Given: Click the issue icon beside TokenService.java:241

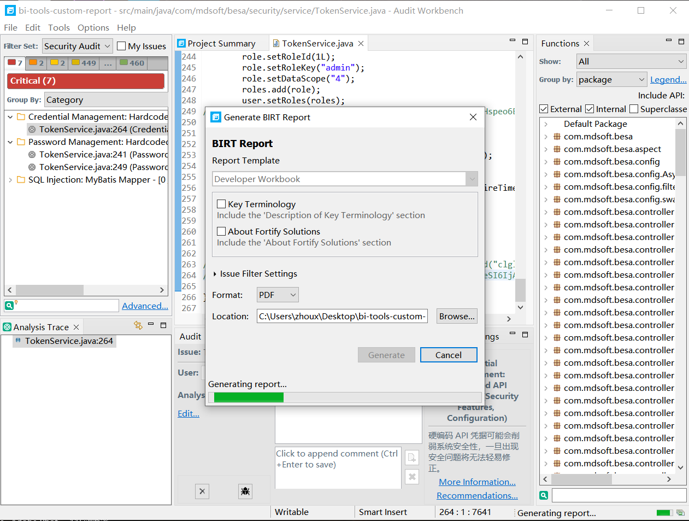Looking at the screenshot, I should (x=32, y=155).
